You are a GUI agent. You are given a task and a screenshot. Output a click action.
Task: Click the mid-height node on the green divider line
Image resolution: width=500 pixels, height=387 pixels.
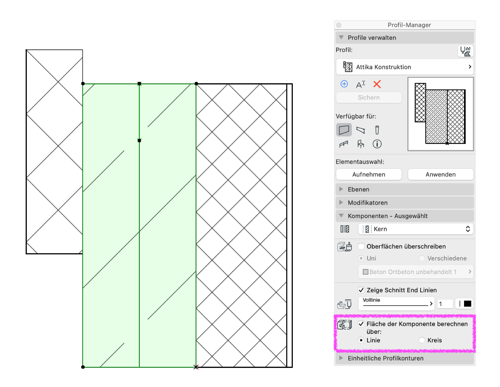point(139,140)
